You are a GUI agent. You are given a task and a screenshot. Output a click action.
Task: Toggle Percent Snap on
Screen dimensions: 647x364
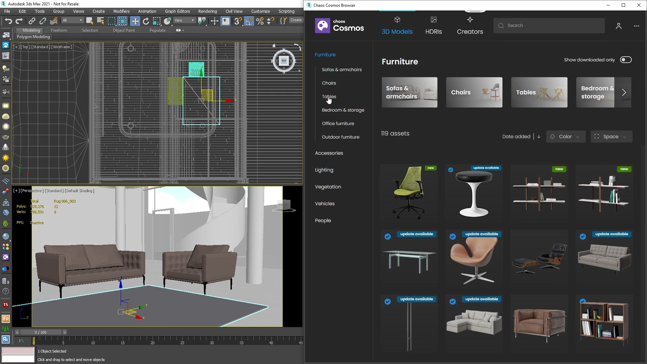pos(259,21)
